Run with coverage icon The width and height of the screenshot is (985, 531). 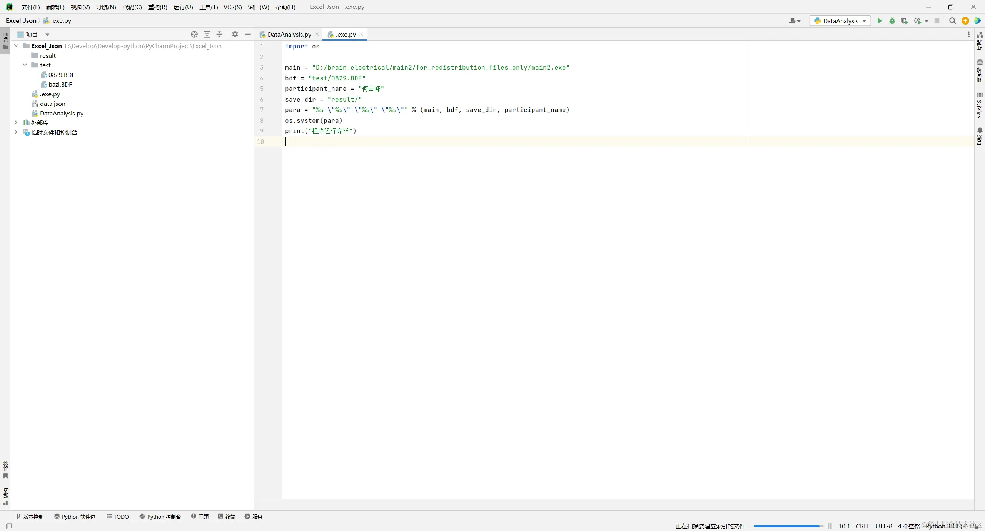tap(904, 21)
